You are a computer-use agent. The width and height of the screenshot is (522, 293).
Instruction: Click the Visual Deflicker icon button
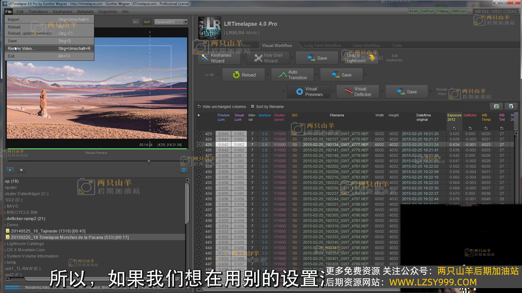(x=348, y=92)
